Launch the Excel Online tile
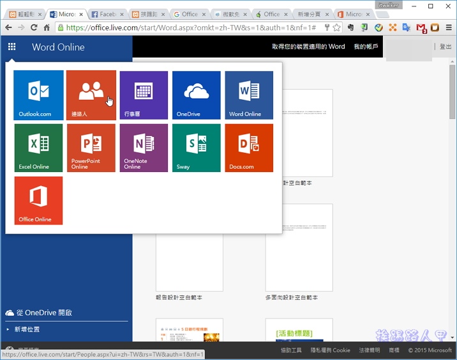This screenshot has width=457, height=360. (x=38, y=148)
